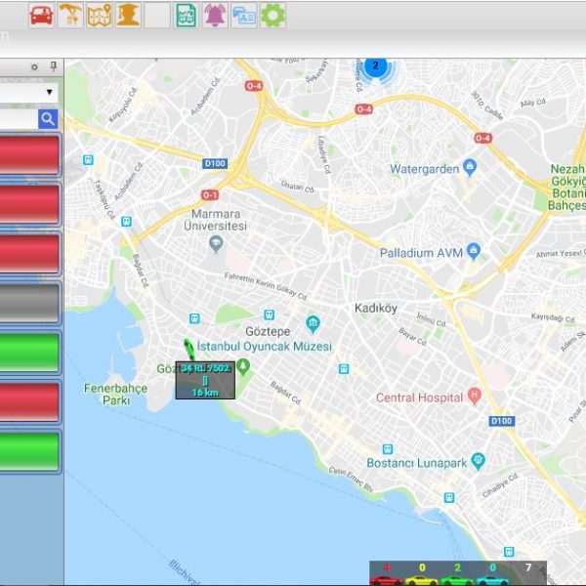Click the small gear icon in side panel header

tap(34, 67)
